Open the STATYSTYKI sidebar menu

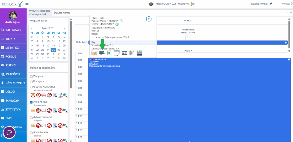click(13, 109)
